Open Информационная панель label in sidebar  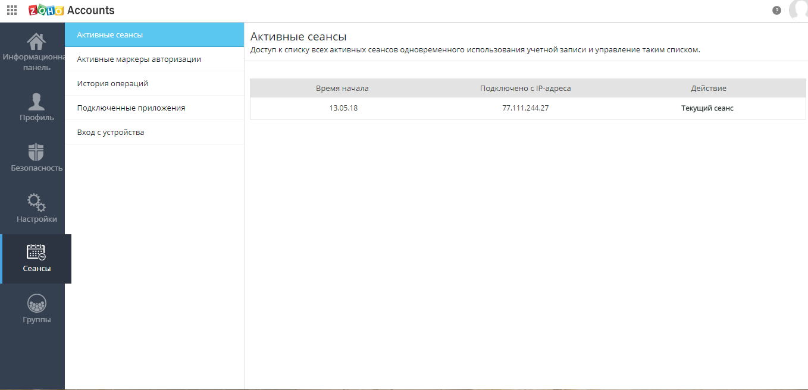click(33, 62)
